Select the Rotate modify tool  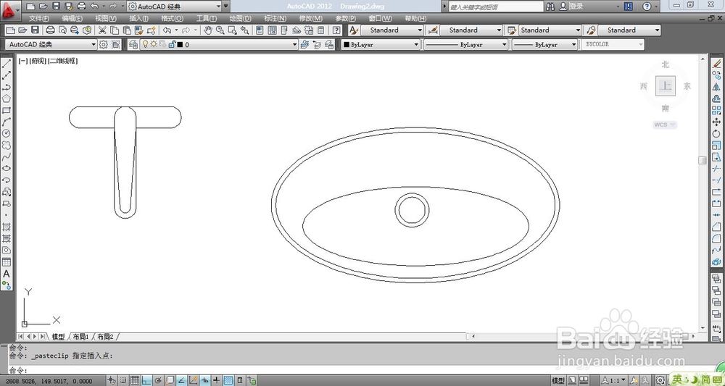tap(716, 133)
